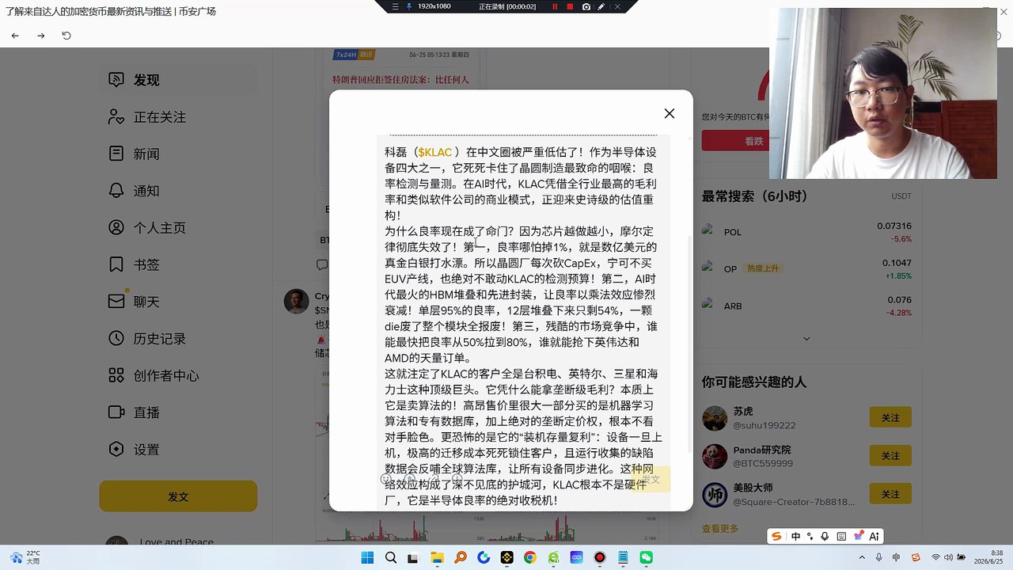Image resolution: width=1013 pixels, height=570 pixels.
Task: Click the IME AI assistant icon
Action: point(875,536)
